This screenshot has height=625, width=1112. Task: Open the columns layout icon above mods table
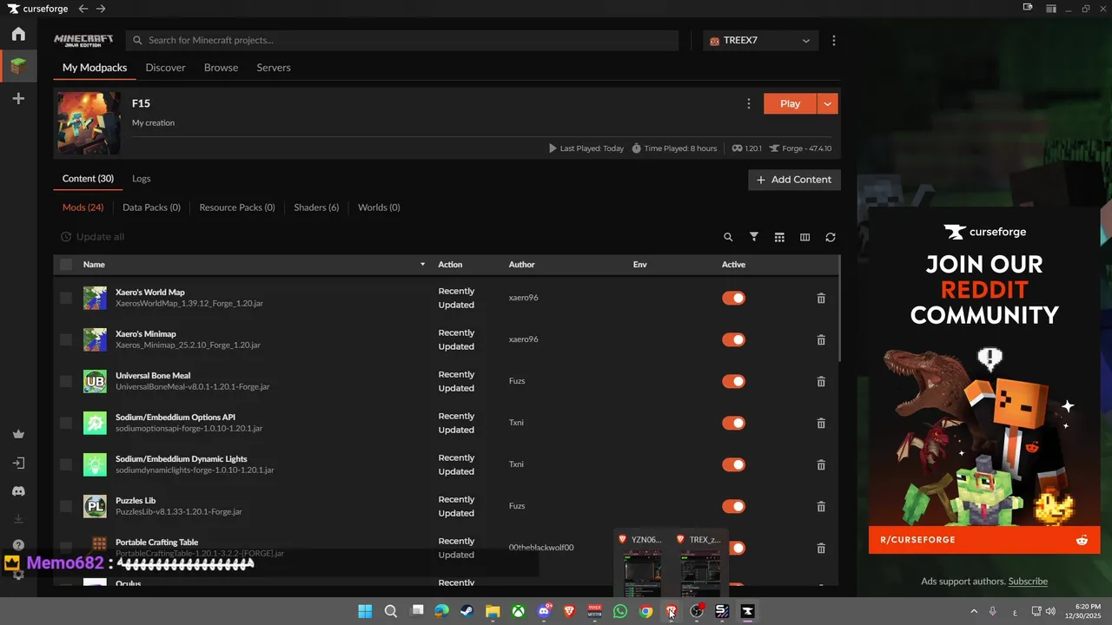[x=804, y=237]
